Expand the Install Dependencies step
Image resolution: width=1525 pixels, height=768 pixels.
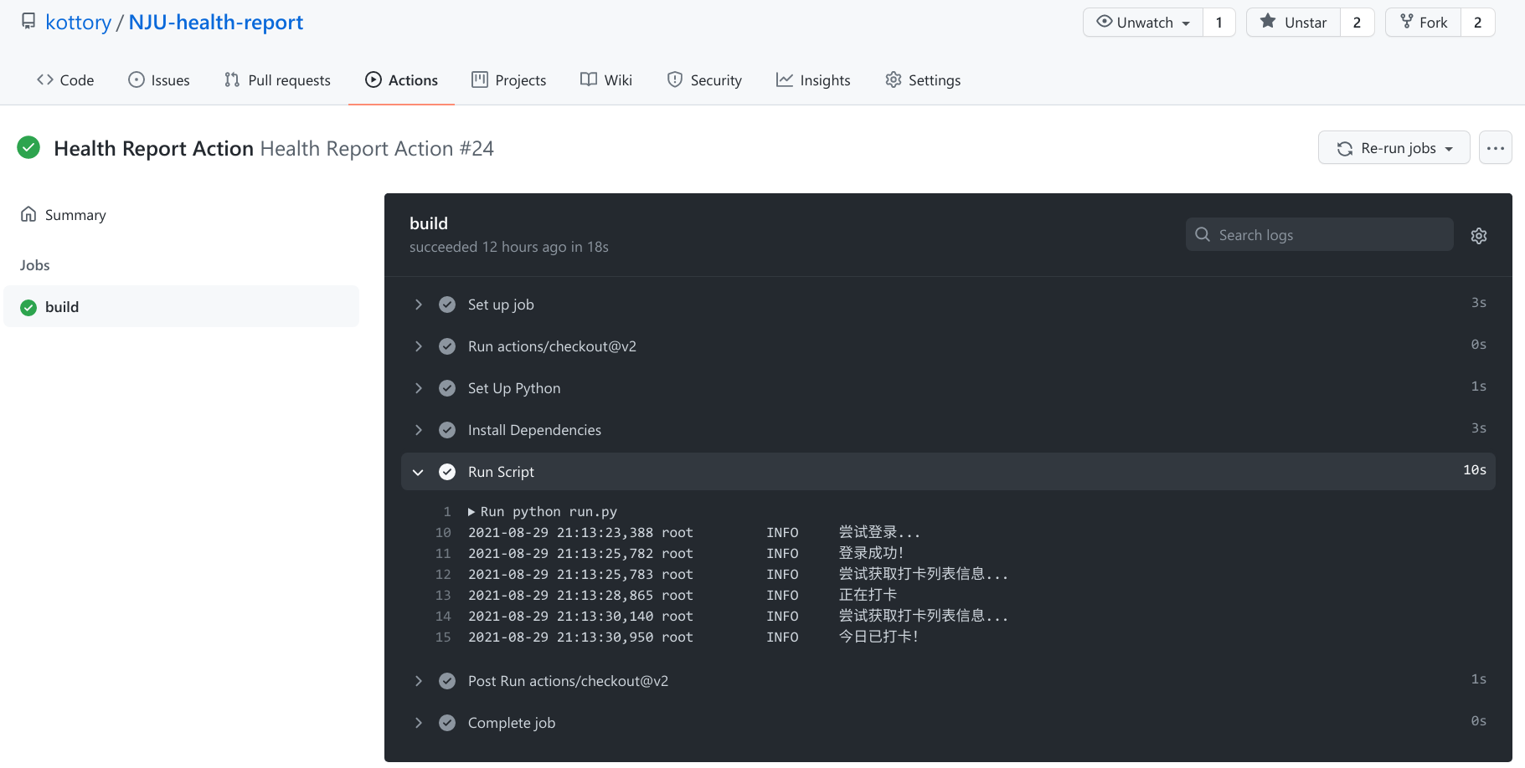[x=948, y=430]
